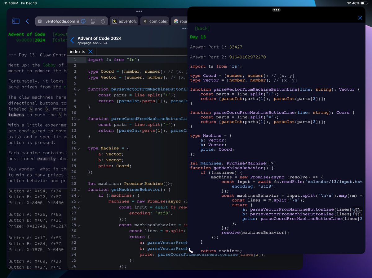Click line number 36 in editor gutter
The image size is (372, 278).
pos(73,266)
